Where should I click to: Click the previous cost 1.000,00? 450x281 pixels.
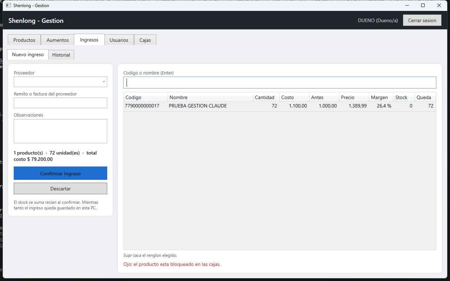(x=328, y=106)
